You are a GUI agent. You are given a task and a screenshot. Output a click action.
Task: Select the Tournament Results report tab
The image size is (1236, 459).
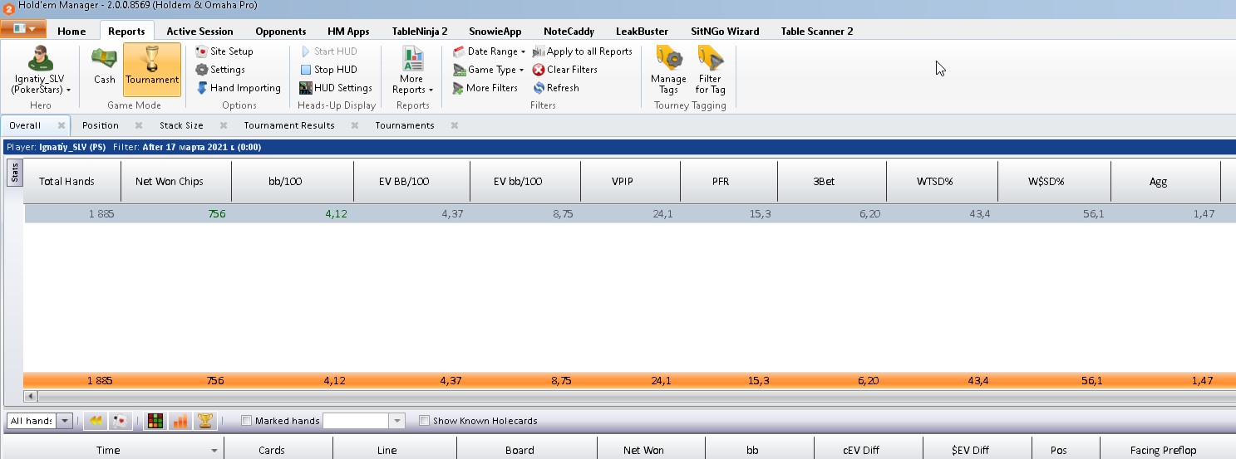coord(289,125)
